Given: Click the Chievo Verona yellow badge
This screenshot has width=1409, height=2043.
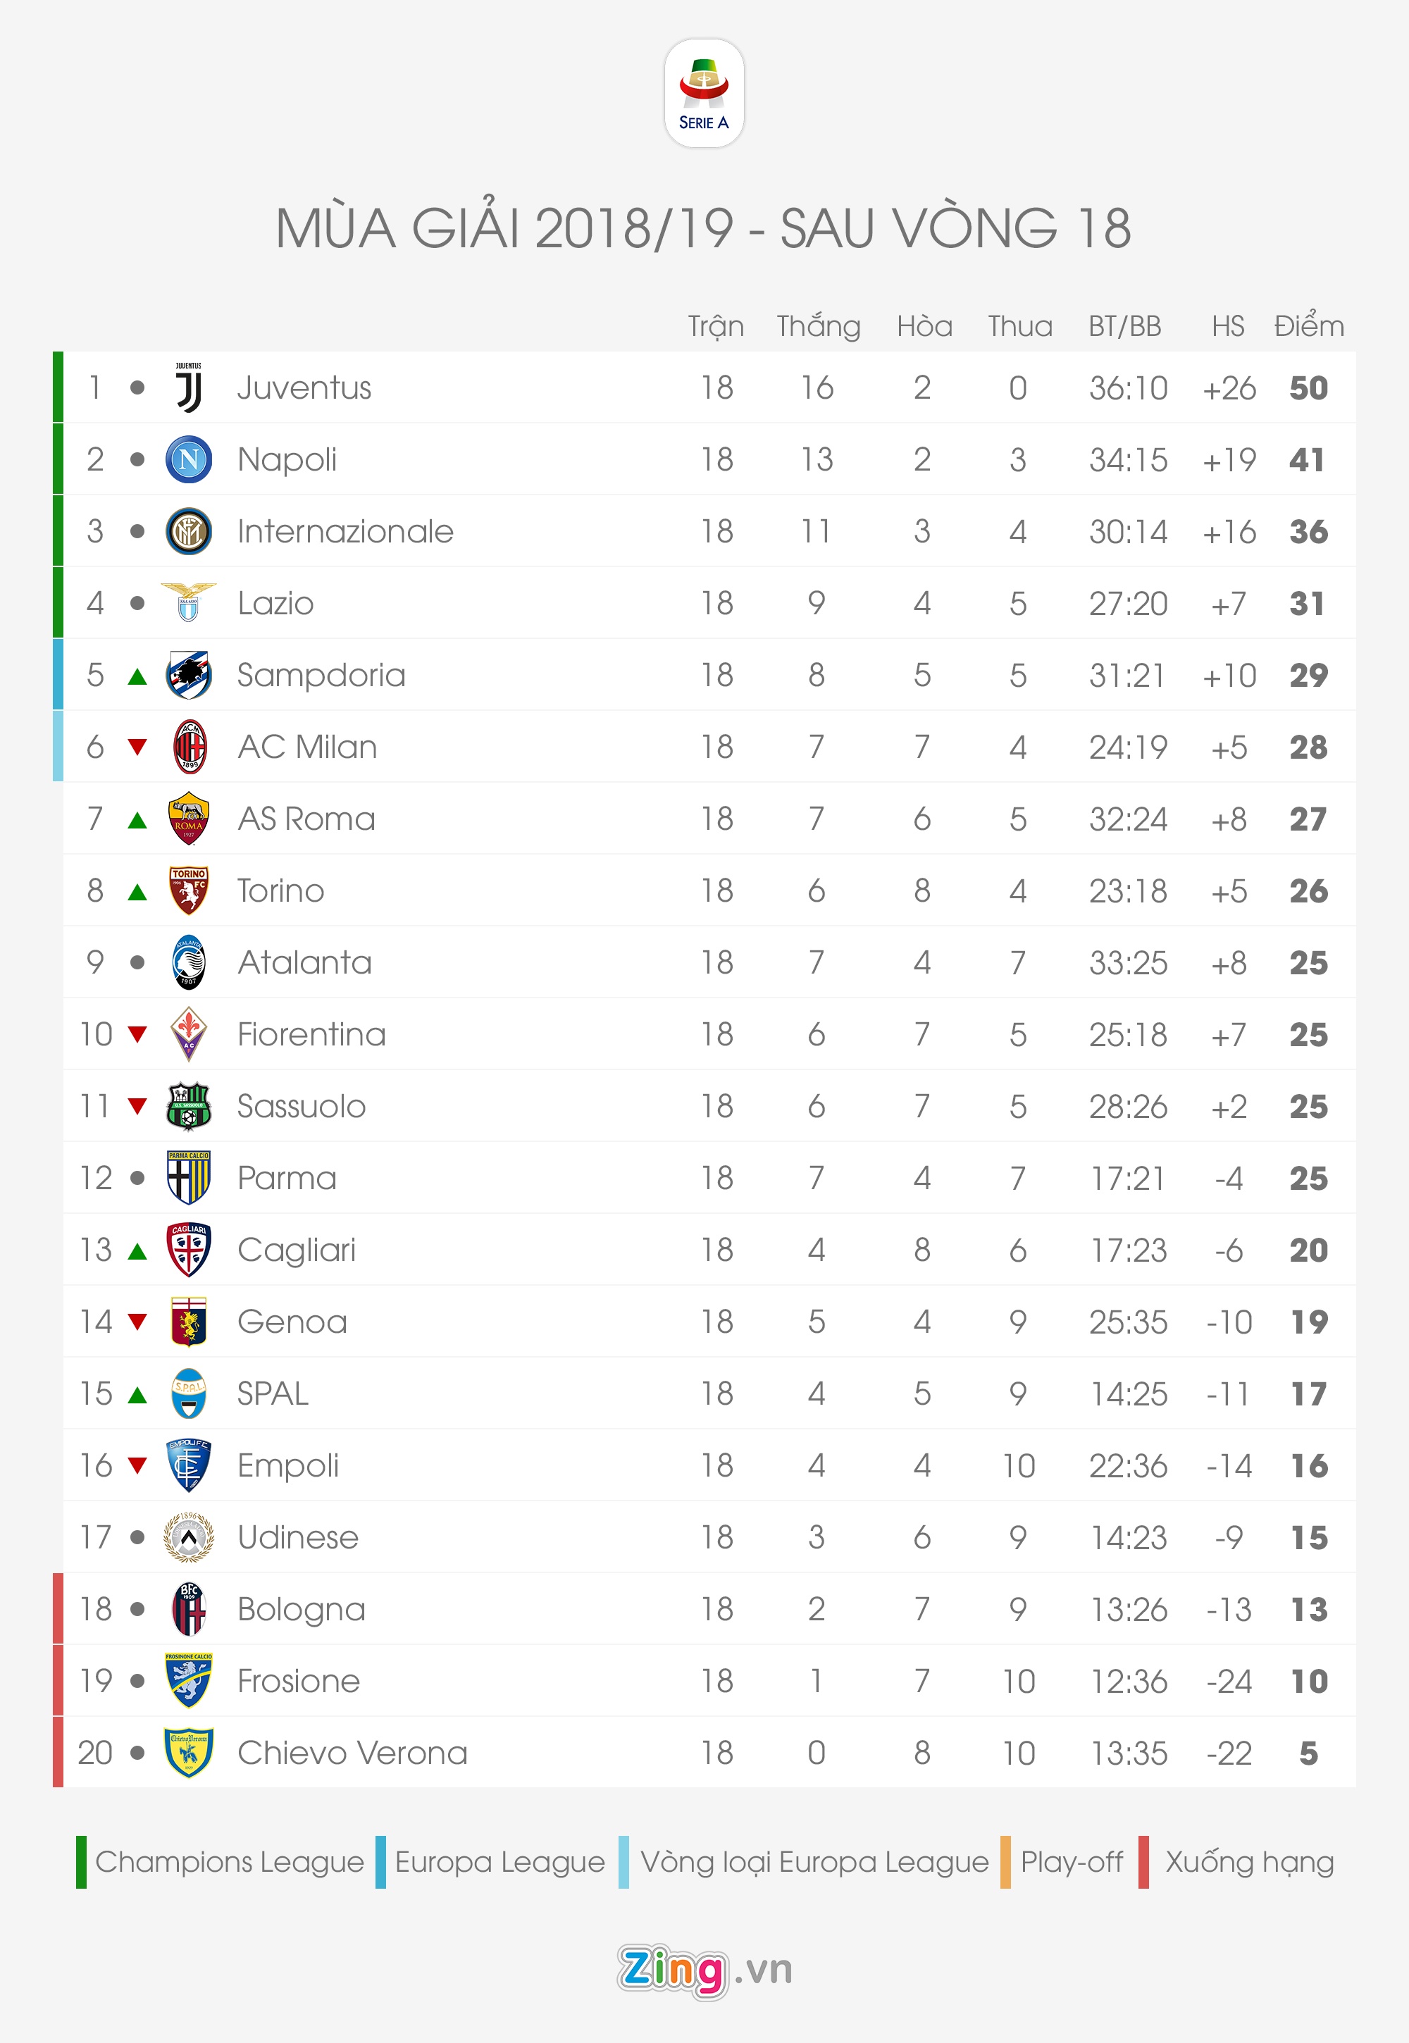Looking at the screenshot, I should (188, 1753).
